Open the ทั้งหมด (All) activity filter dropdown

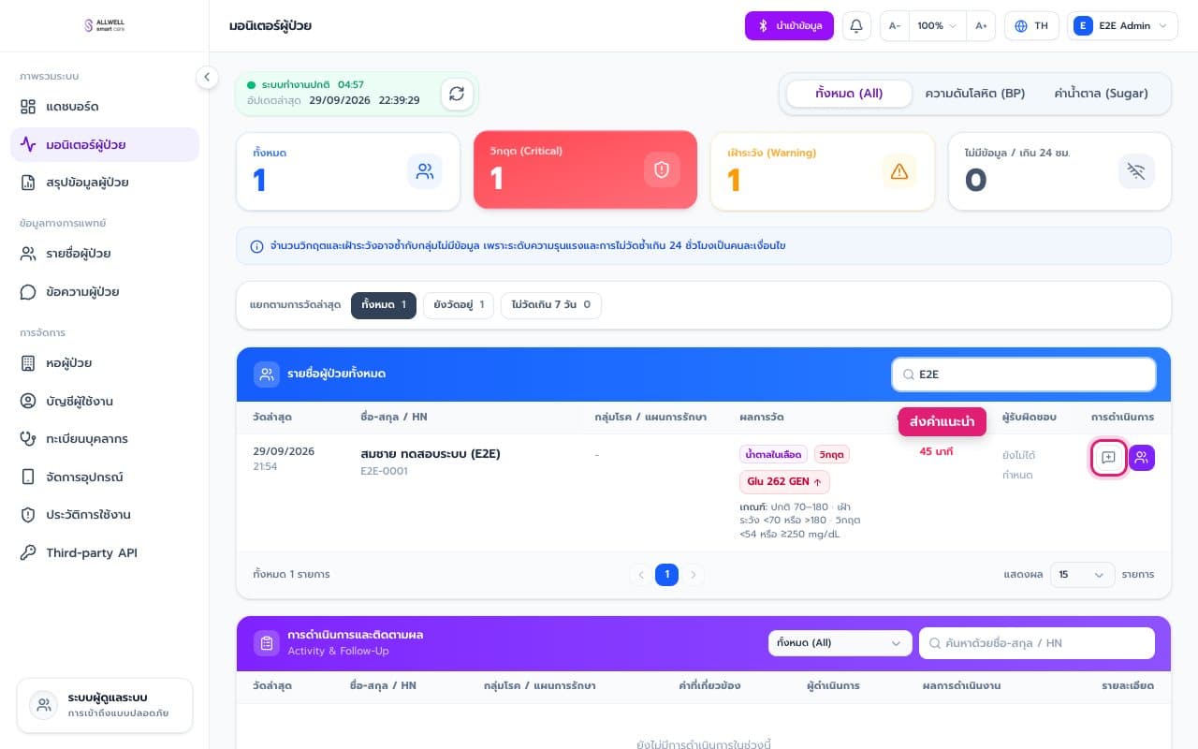(840, 643)
